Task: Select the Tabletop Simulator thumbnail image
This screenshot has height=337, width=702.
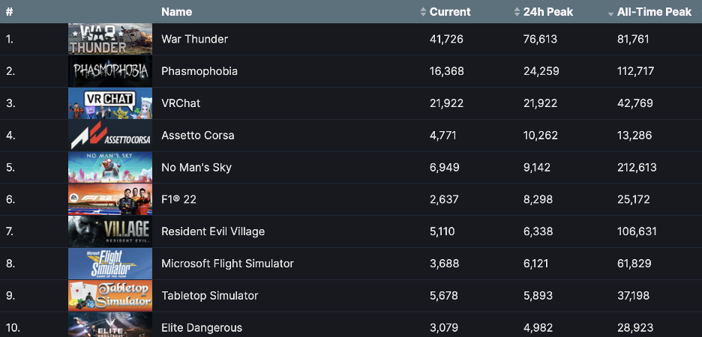Action: [110, 296]
